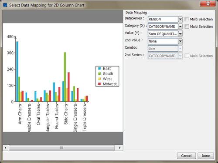This screenshot has width=218, height=163.
Task: Click the Midwest legend label
Action: tap(110, 84)
